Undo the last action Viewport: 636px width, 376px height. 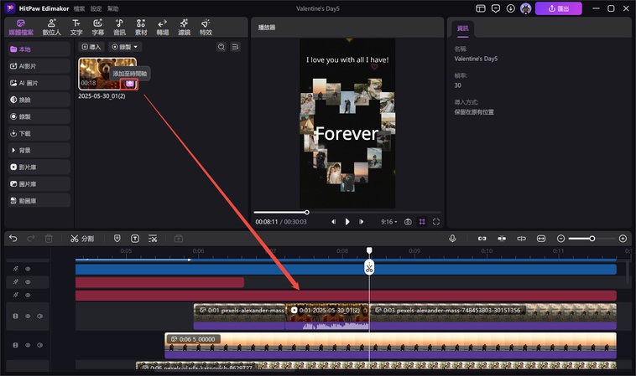click(x=13, y=239)
